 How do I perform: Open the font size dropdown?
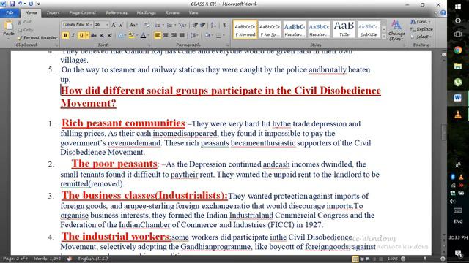(x=107, y=25)
